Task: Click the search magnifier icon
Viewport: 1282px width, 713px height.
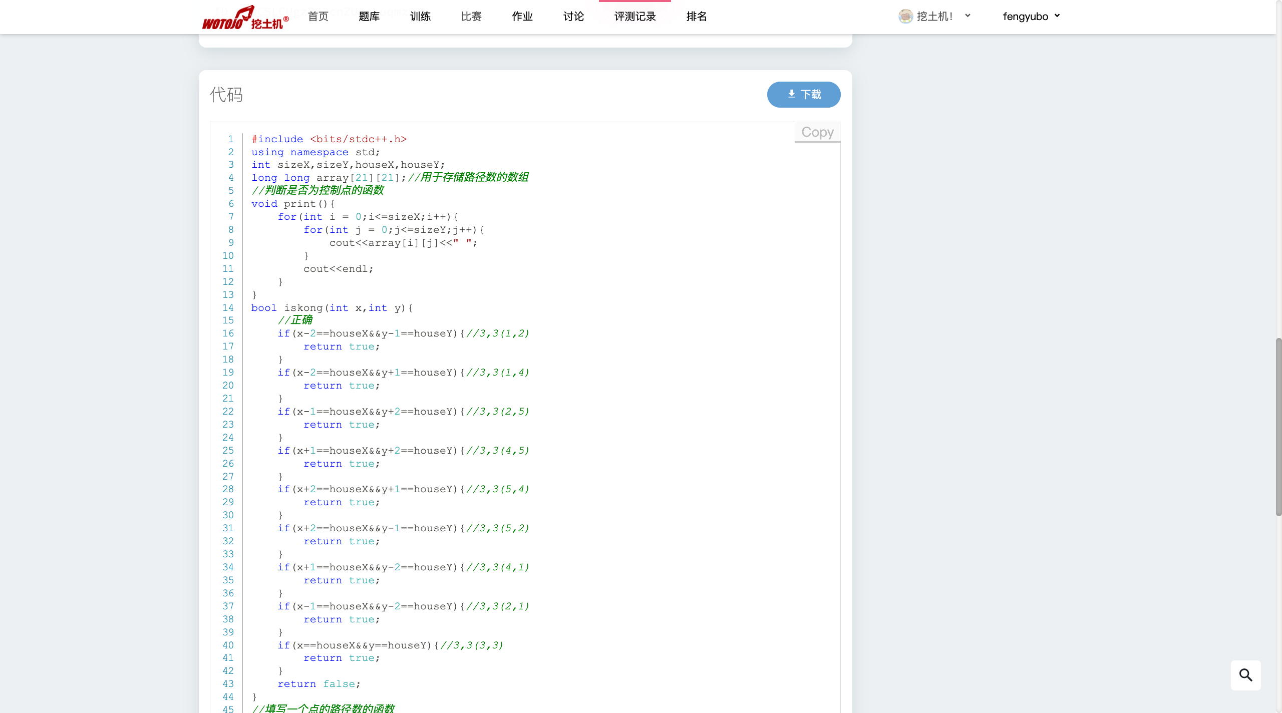Action: coord(1245,675)
